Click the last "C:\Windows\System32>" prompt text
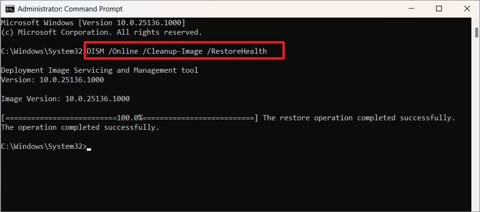The height and width of the screenshot is (212, 480). [x=44, y=146]
